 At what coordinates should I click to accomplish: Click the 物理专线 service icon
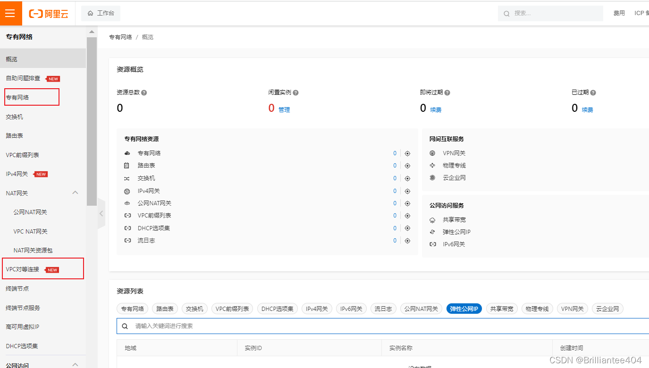(x=432, y=166)
